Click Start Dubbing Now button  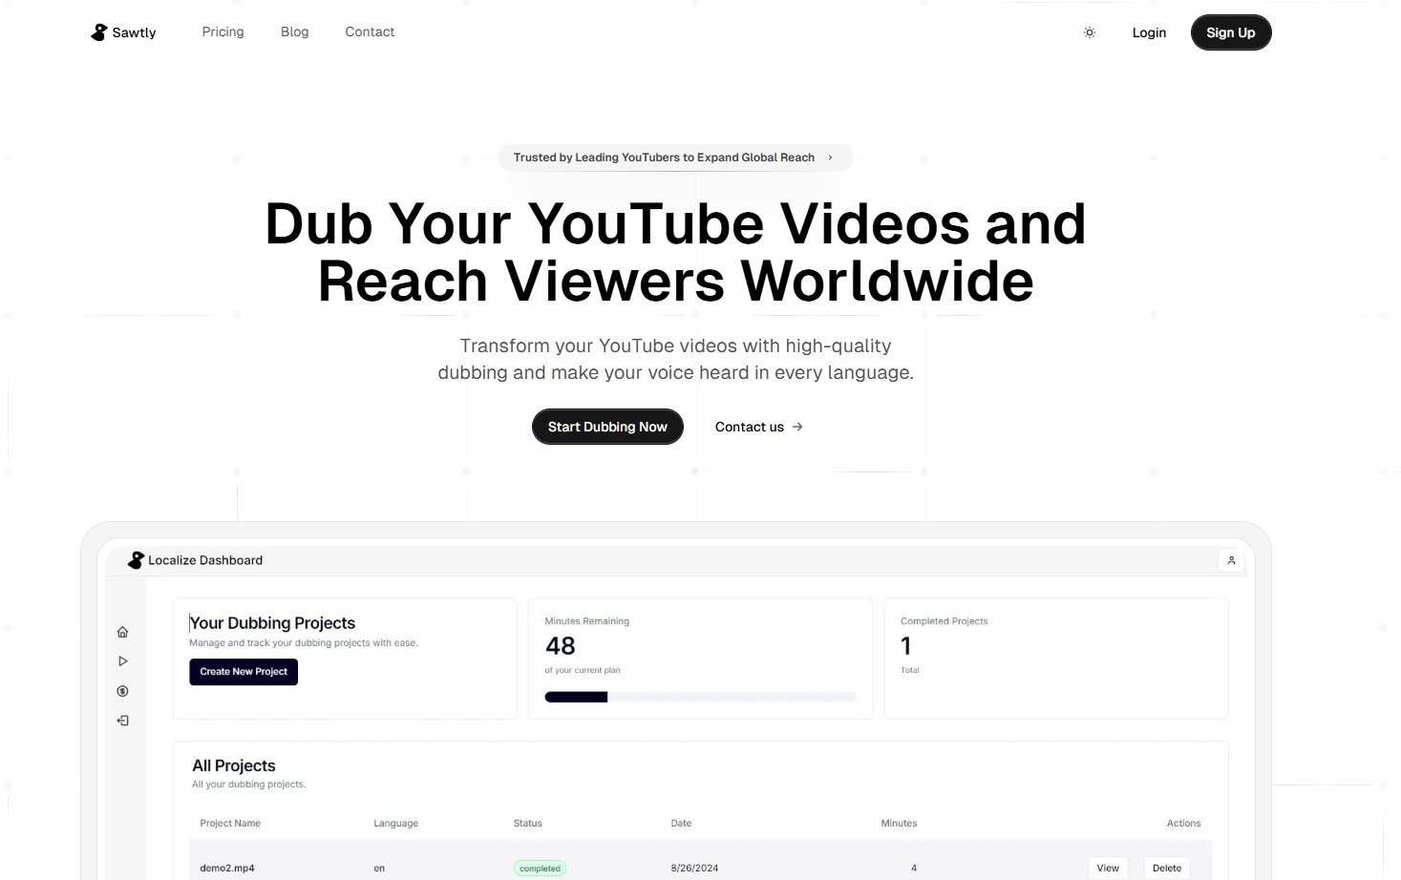click(x=607, y=427)
